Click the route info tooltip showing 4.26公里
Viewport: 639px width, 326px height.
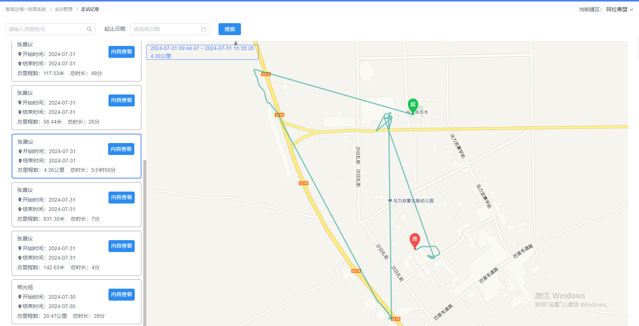(x=202, y=52)
